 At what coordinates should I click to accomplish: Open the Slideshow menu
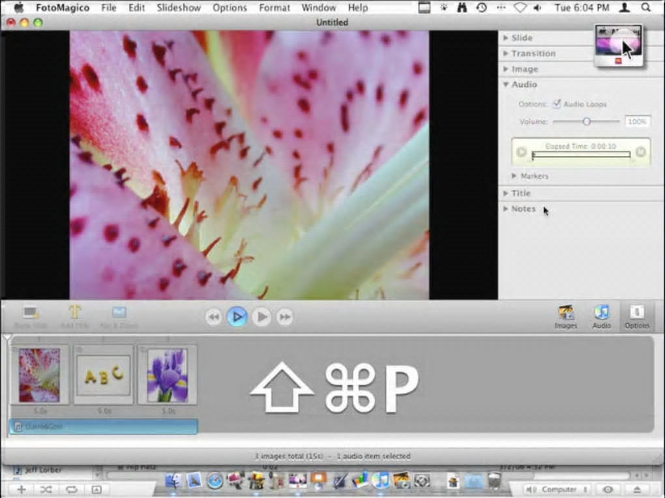click(179, 8)
